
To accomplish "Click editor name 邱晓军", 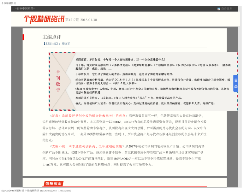I will [66, 44].
